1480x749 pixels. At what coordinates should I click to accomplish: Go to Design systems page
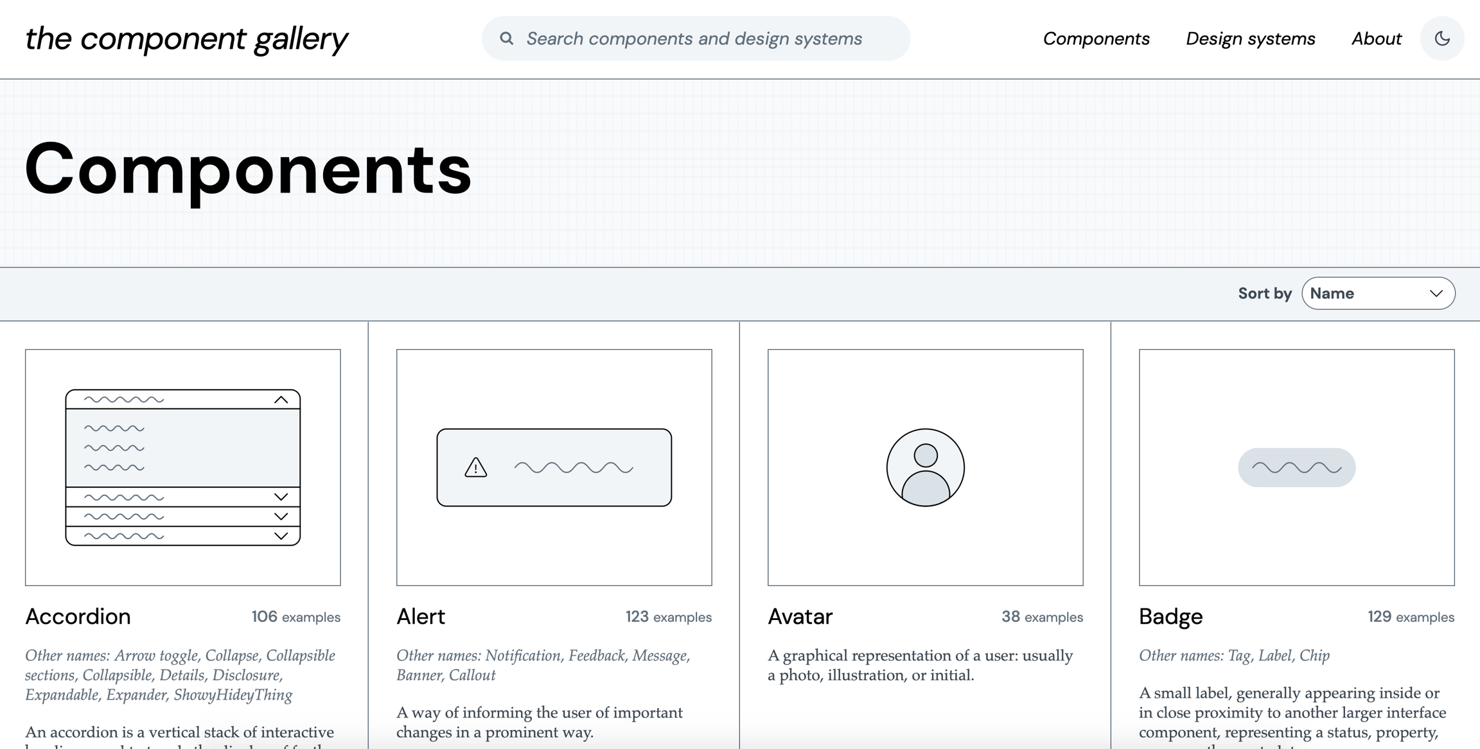pos(1250,39)
